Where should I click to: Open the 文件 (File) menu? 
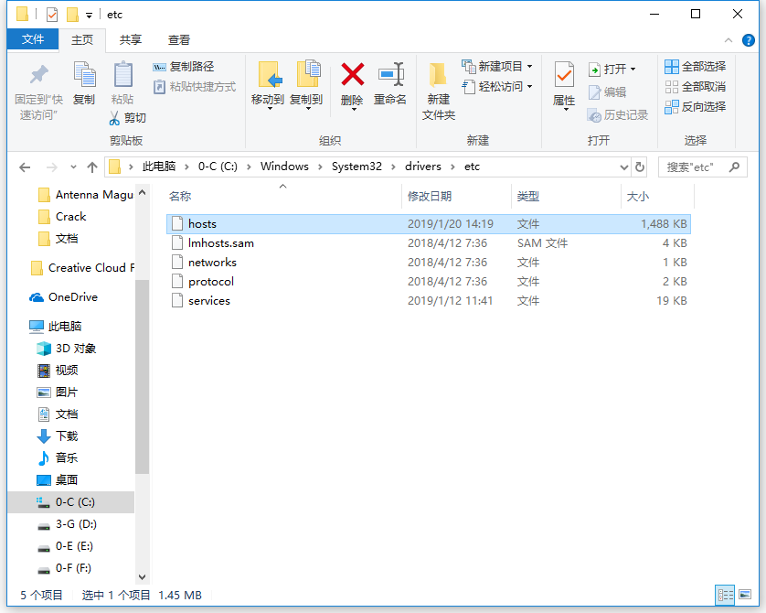click(x=33, y=39)
